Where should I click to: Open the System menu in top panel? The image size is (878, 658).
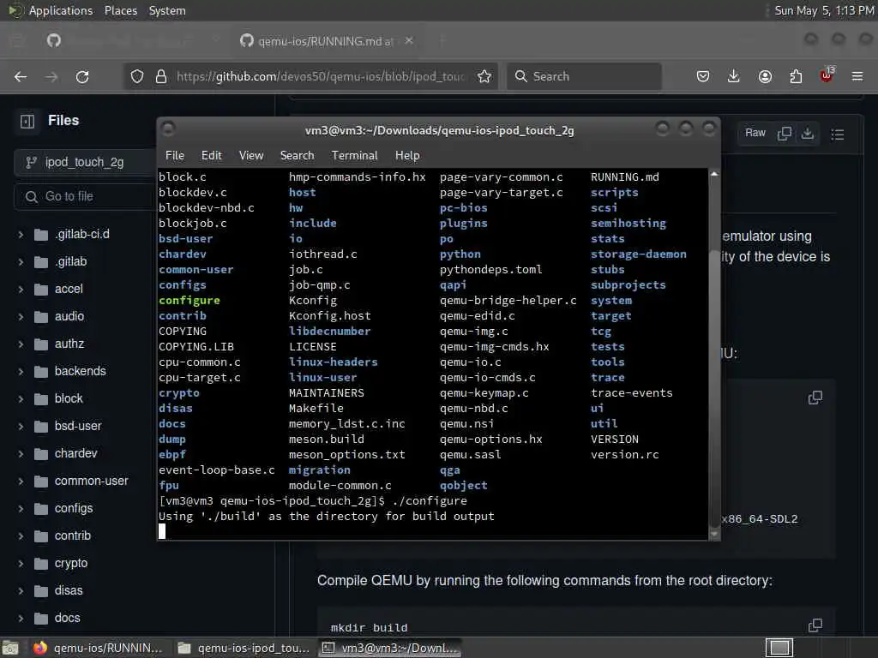point(167,10)
